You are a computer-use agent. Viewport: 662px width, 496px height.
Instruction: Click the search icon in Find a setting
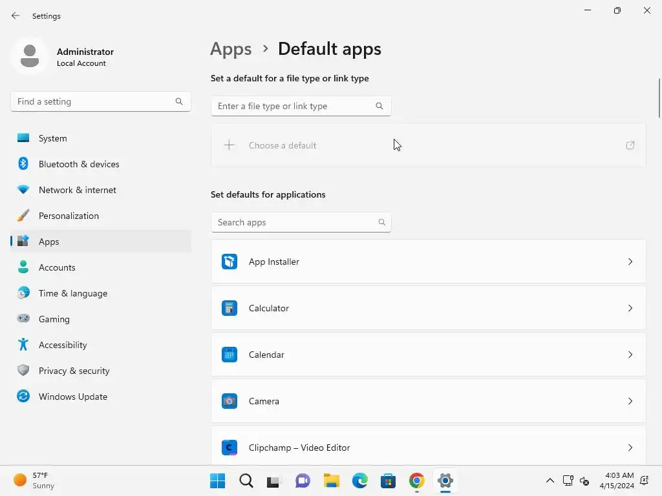click(x=179, y=101)
